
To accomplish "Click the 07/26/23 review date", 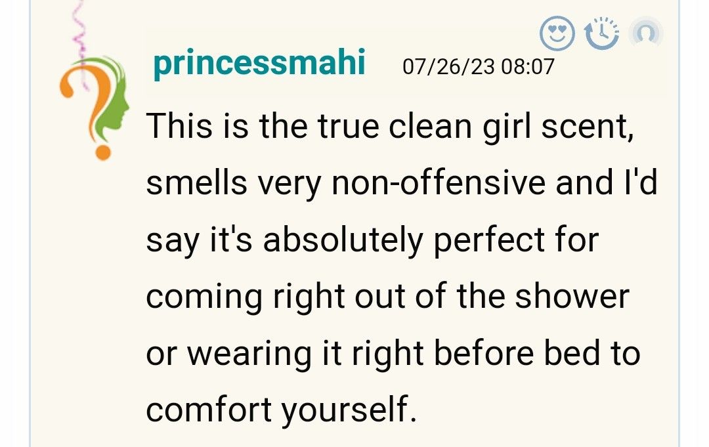I will point(448,66).
